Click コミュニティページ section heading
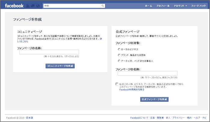 point(29,32)
